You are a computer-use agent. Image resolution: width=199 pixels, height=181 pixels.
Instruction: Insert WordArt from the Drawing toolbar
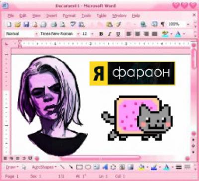(105, 167)
